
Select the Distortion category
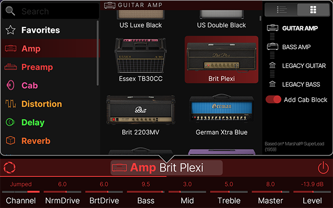50,104
